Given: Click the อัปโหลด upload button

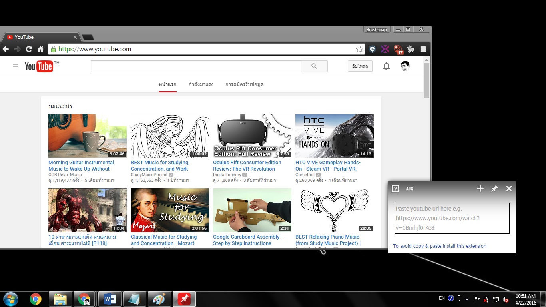Looking at the screenshot, I should pyautogui.click(x=360, y=66).
